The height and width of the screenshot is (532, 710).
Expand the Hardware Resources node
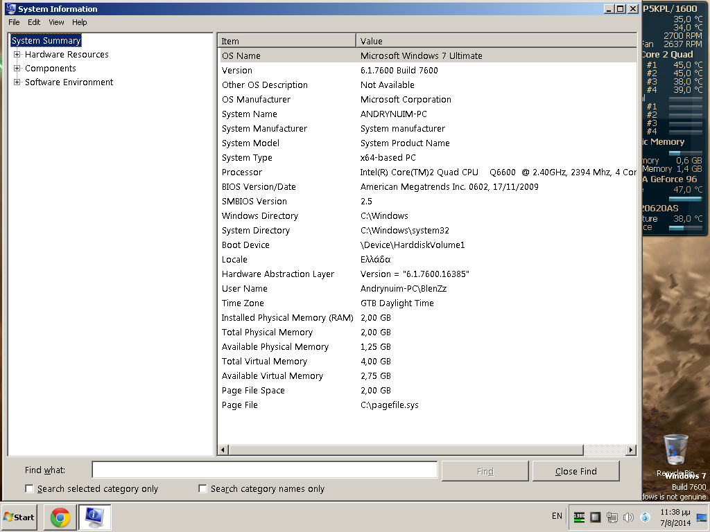pos(17,54)
